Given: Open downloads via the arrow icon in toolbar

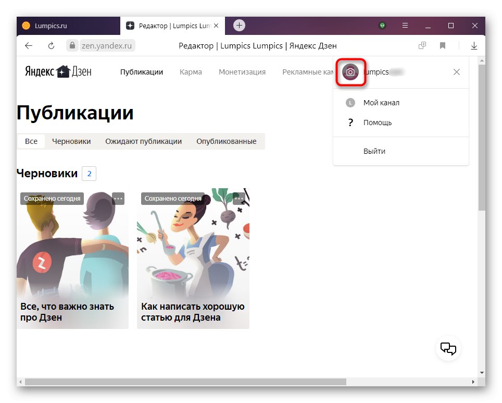Looking at the screenshot, I should (x=474, y=45).
